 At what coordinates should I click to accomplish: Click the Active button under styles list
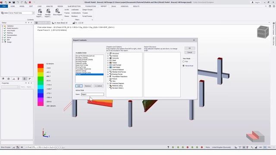(98, 86)
